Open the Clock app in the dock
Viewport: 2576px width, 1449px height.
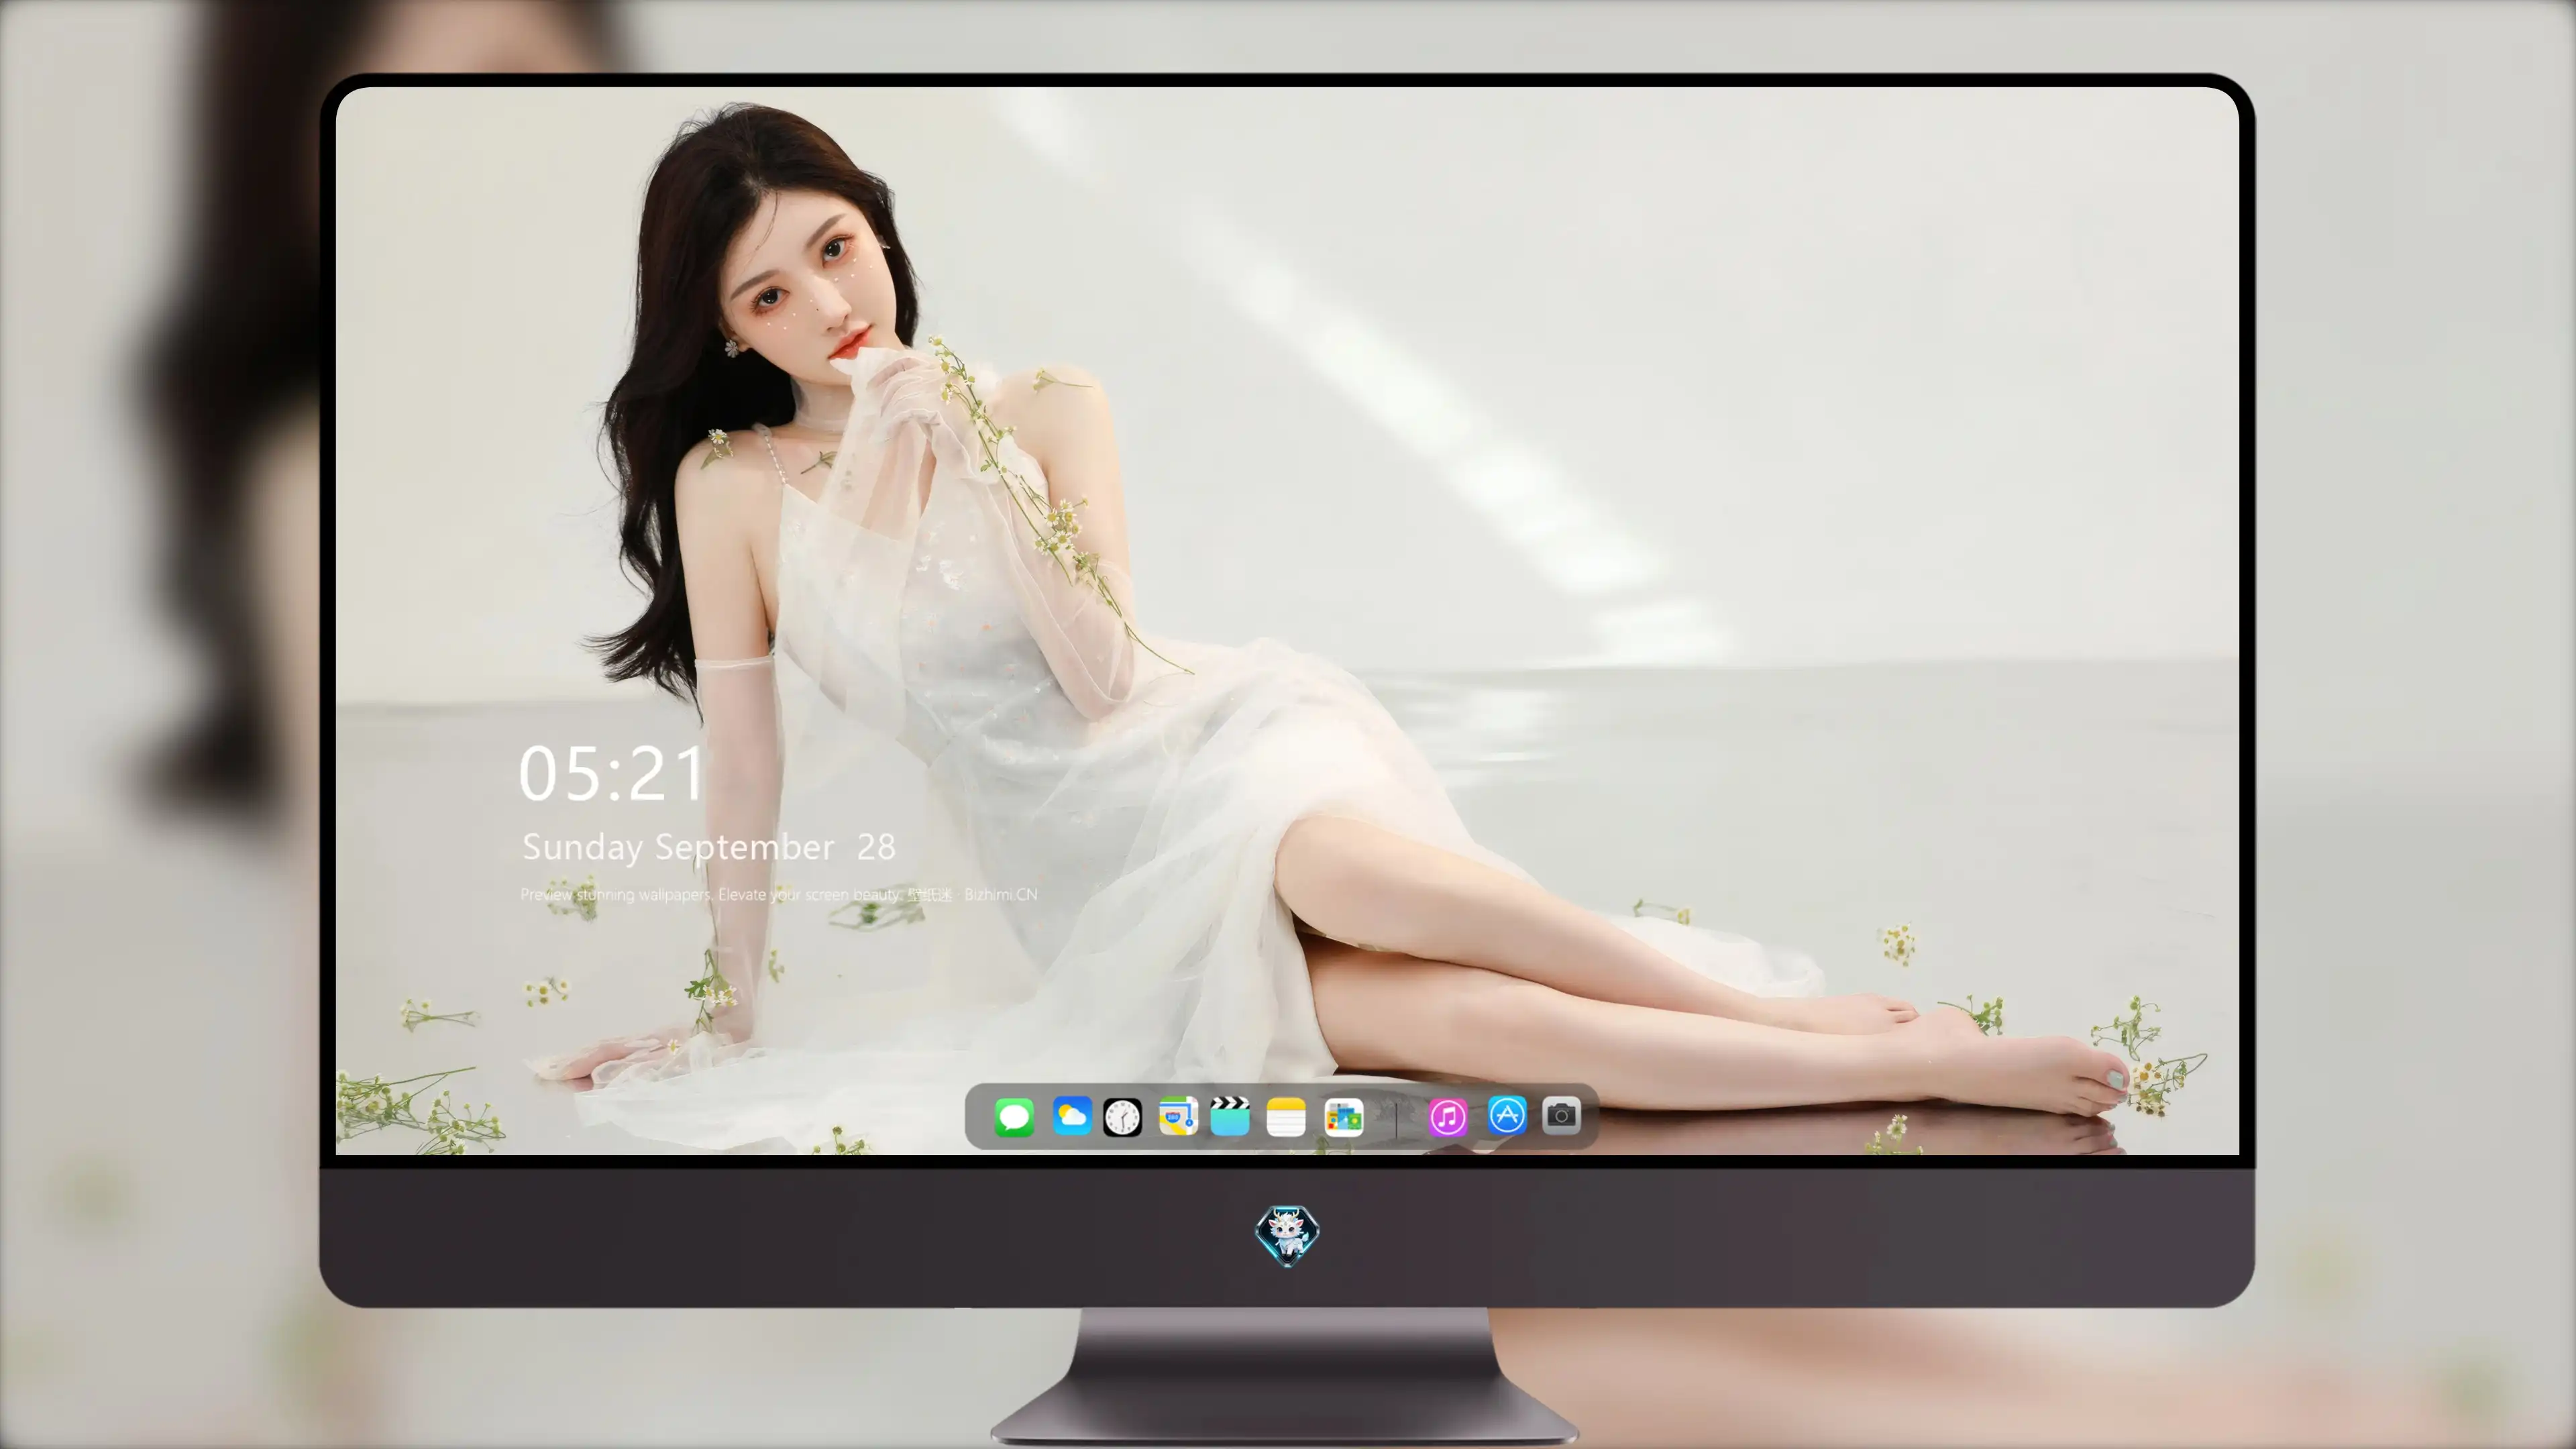pos(1122,1117)
